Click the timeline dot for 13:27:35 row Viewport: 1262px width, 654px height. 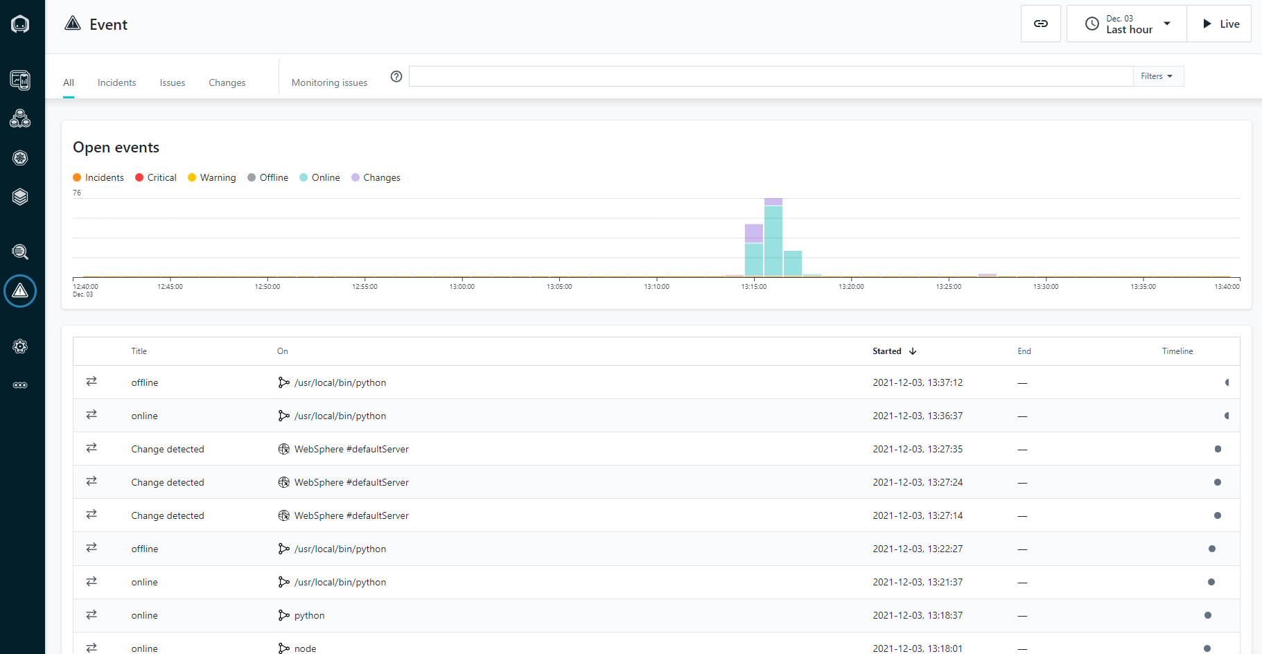(x=1218, y=449)
